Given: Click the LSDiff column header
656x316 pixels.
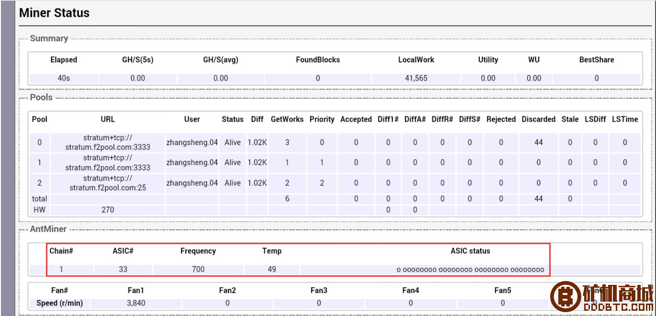Looking at the screenshot, I should point(595,119).
